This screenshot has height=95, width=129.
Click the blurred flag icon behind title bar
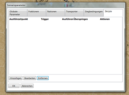pos(66,5)
